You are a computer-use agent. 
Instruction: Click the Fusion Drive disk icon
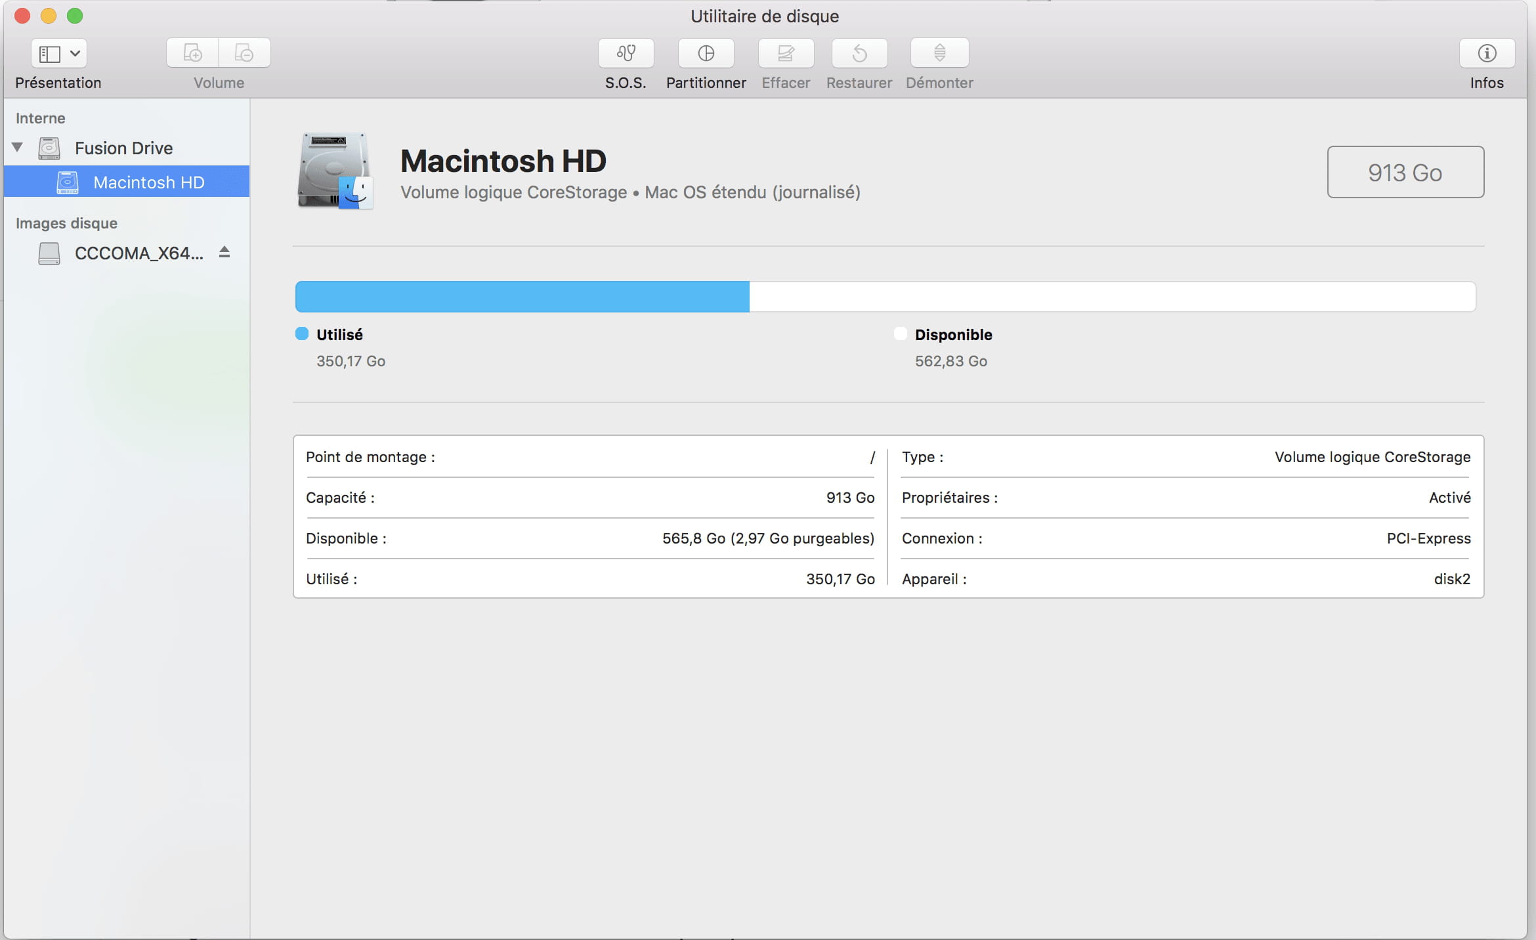tap(49, 148)
